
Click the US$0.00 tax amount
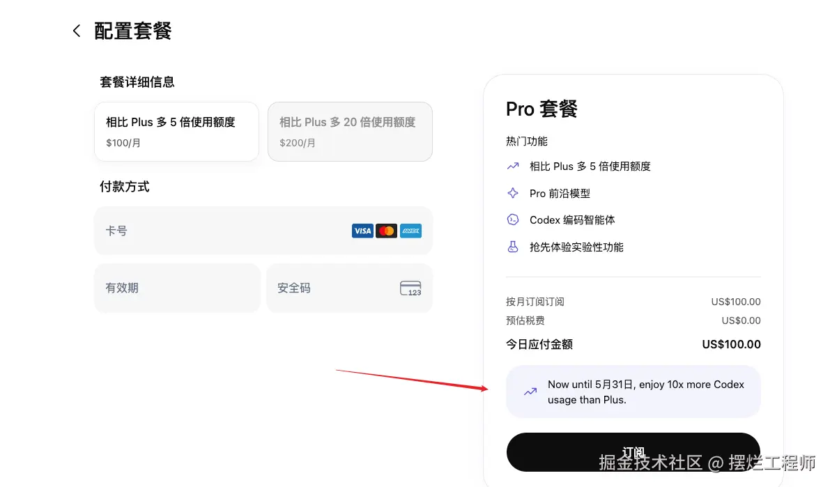(741, 320)
